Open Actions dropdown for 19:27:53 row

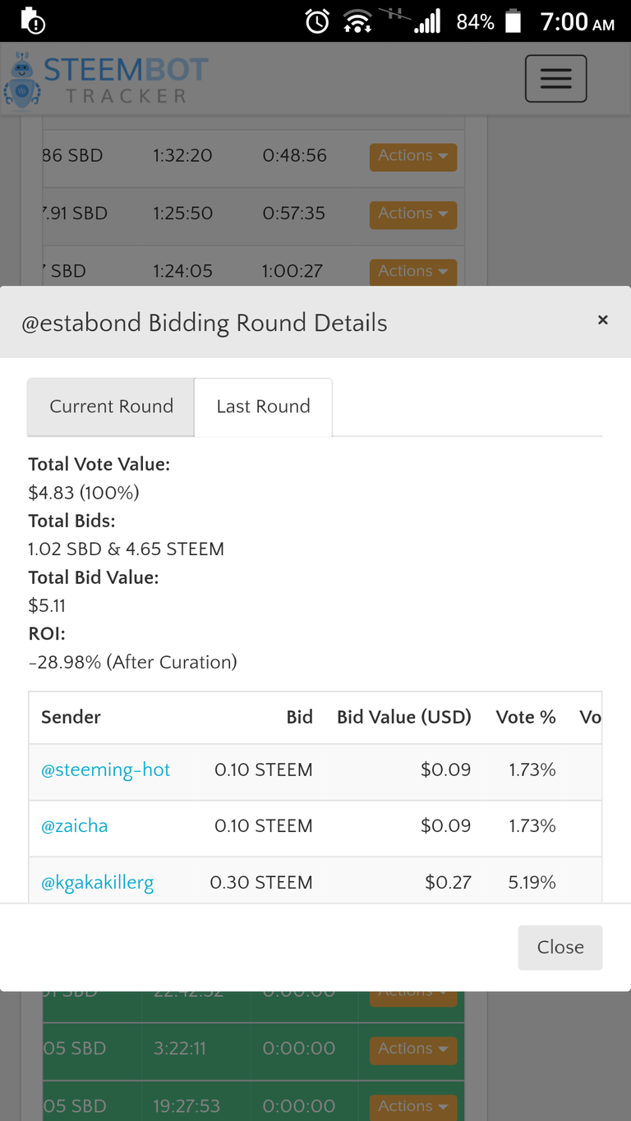click(x=412, y=1106)
